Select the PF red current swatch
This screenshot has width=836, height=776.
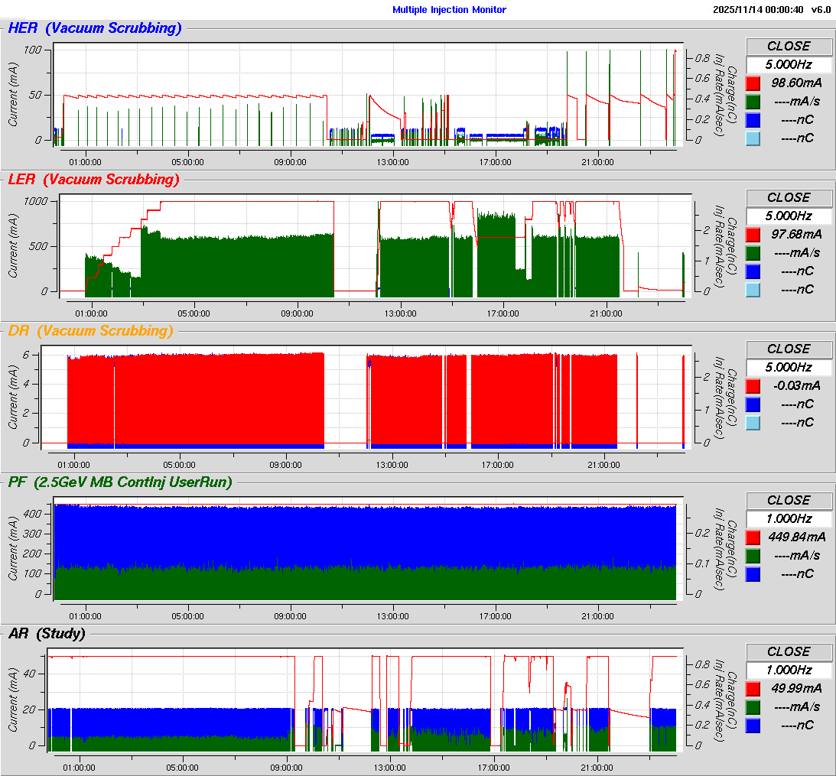click(x=753, y=537)
